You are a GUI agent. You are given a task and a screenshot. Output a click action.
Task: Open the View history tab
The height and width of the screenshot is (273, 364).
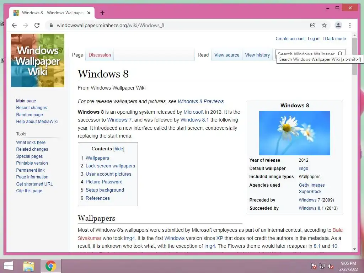tap(257, 55)
